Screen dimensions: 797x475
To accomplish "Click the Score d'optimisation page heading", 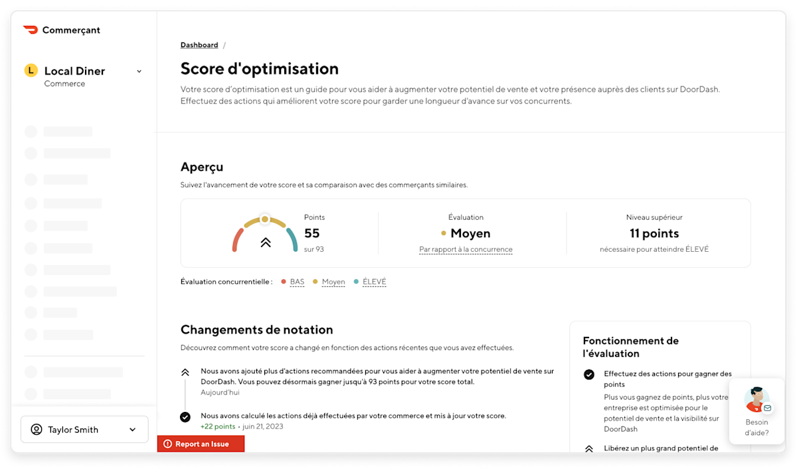I will pyautogui.click(x=260, y=68).
